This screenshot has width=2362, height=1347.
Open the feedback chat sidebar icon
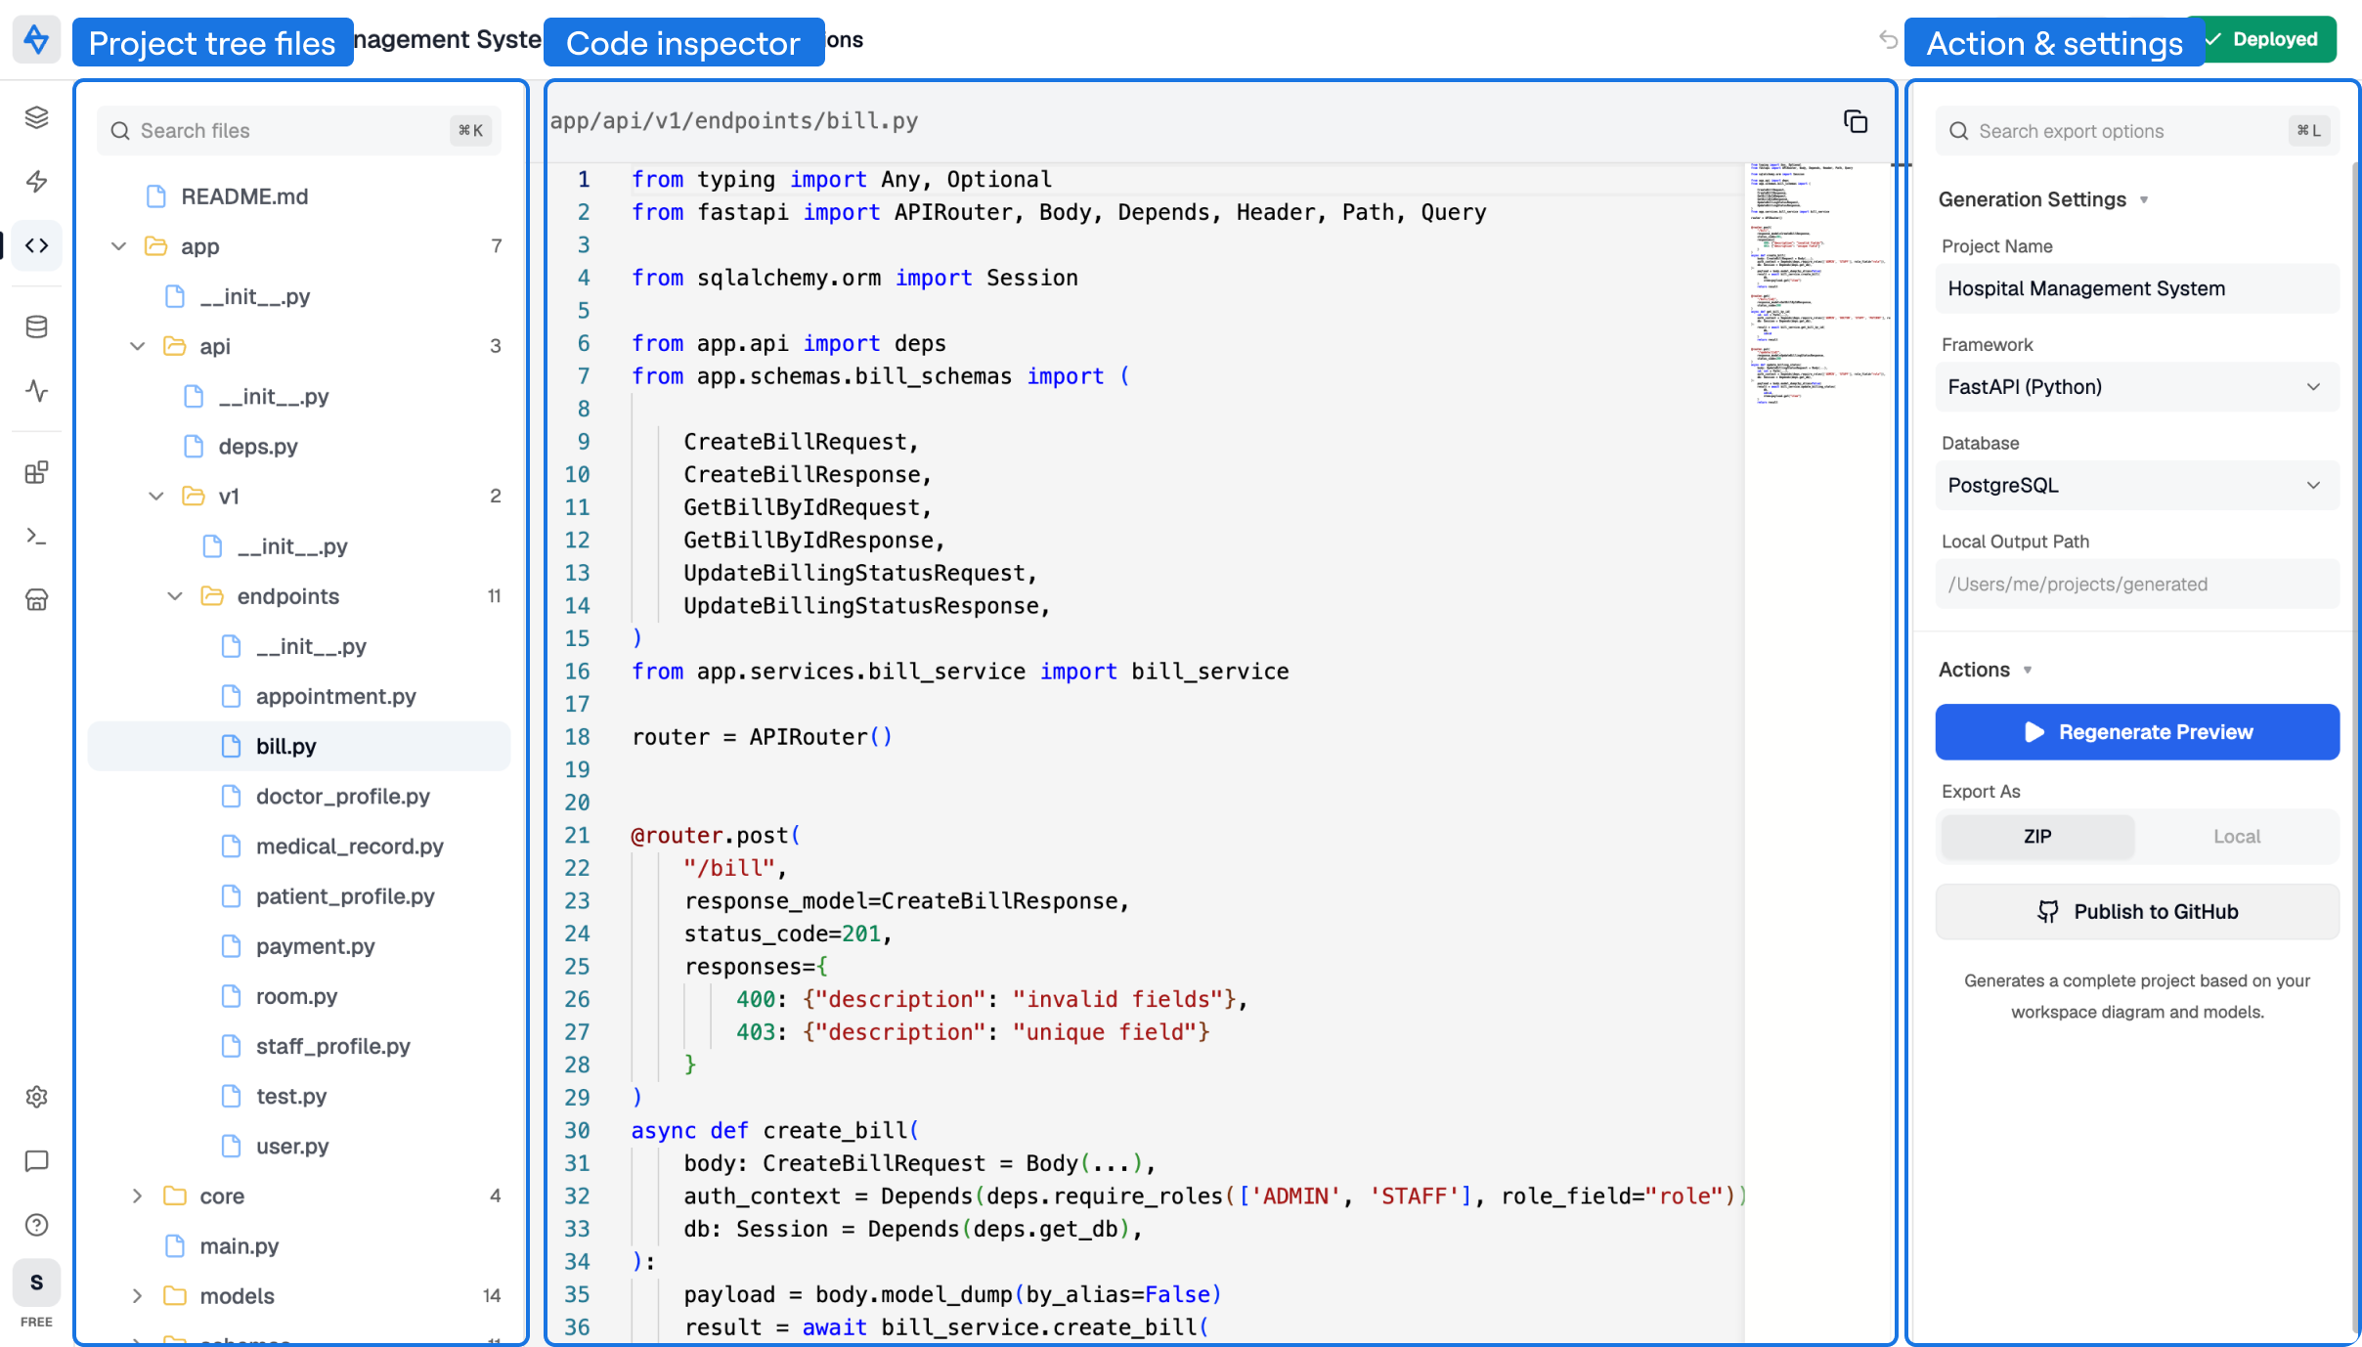pyautogui.click(x=36, y=1161)
